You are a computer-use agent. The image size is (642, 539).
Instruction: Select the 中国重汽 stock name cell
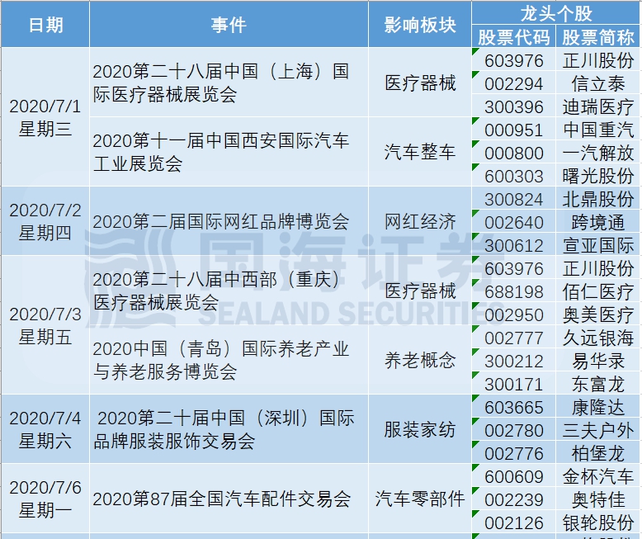(598, 130)
